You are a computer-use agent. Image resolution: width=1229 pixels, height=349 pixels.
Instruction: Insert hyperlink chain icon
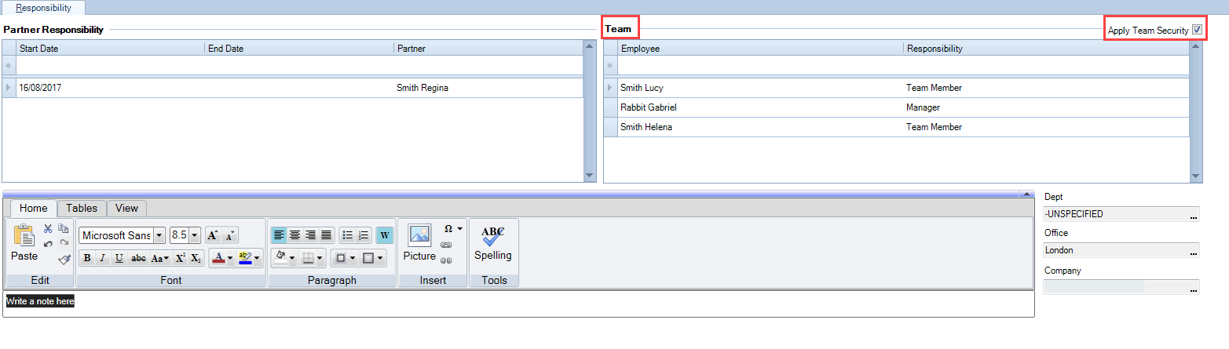446,245
